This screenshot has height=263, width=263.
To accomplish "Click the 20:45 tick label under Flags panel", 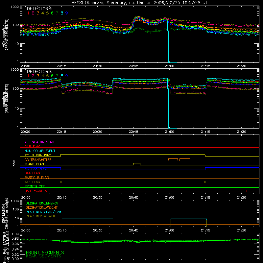I will pos(134,198).
